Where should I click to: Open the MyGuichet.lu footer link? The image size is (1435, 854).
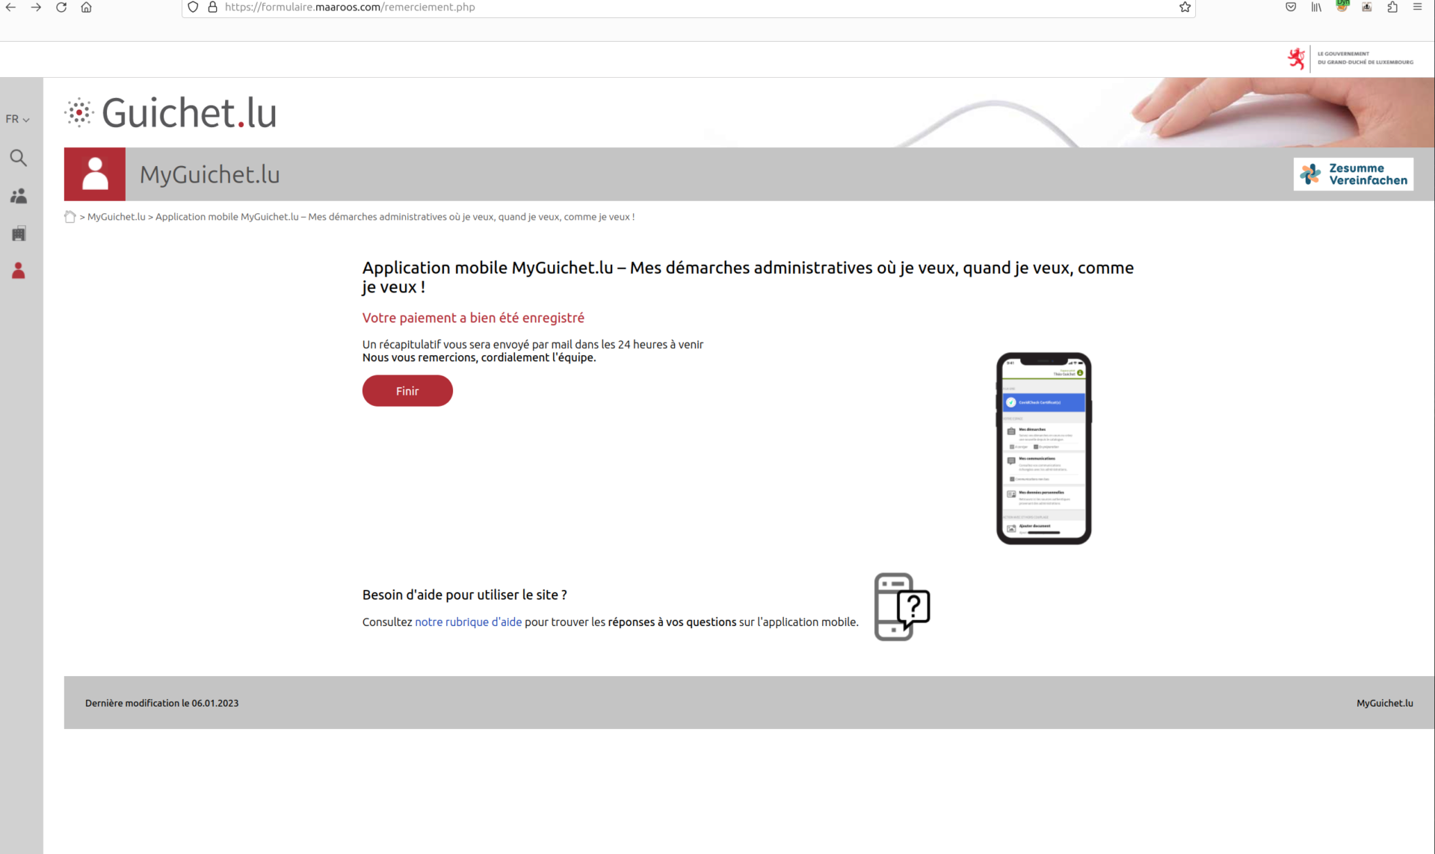point(1385,703)
